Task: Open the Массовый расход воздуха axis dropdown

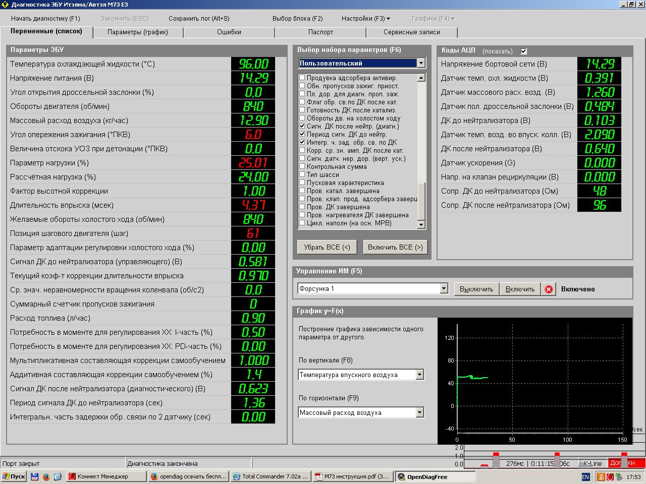Action: pyautogui.click(x=419, y=413)
